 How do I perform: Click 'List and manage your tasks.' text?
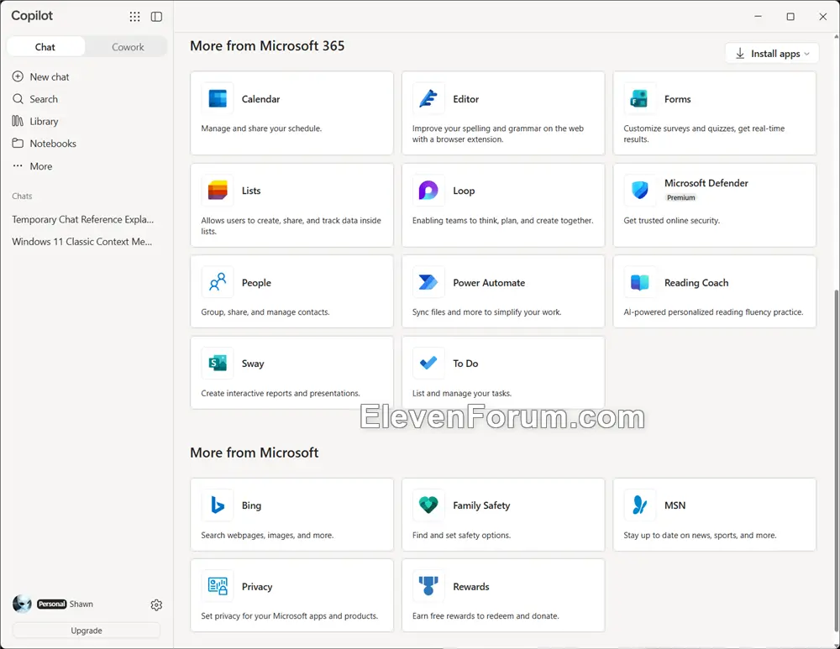(462, 393)
